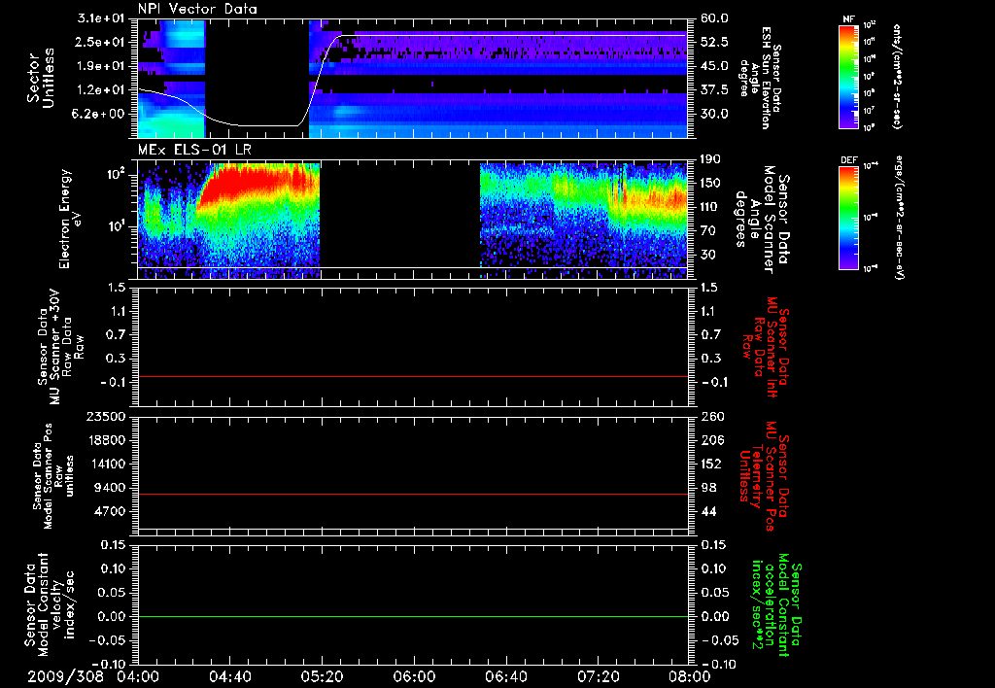This screenshot has height=688, width=995.
Task: Click the "ESH Sun Elevation Angle" axis label
Action: click(756, 78)
